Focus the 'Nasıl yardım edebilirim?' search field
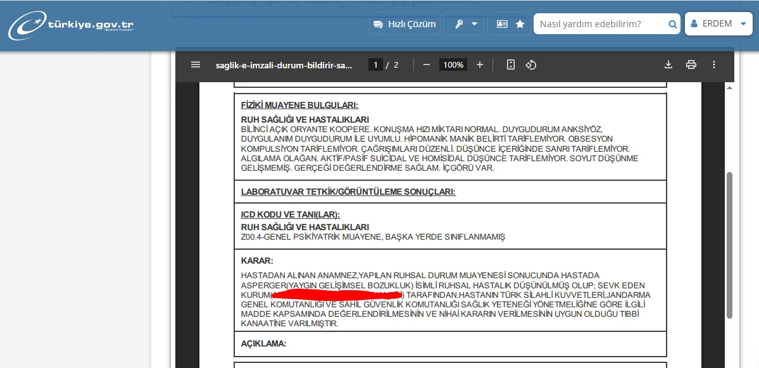The width and height of the screenshot is (759, 368). pyautogui.click(x=600, y=23)
